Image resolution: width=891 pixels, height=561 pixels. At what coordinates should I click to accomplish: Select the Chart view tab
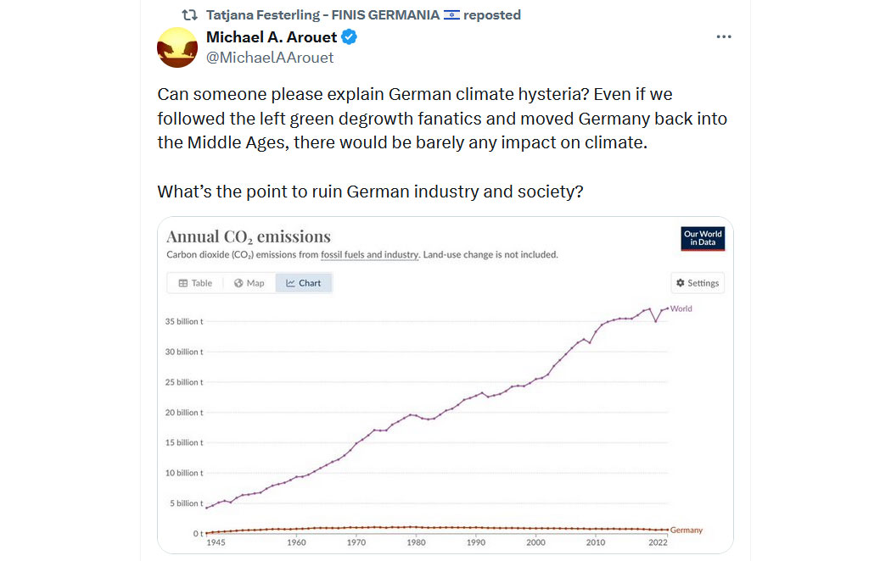pos(304,283)
